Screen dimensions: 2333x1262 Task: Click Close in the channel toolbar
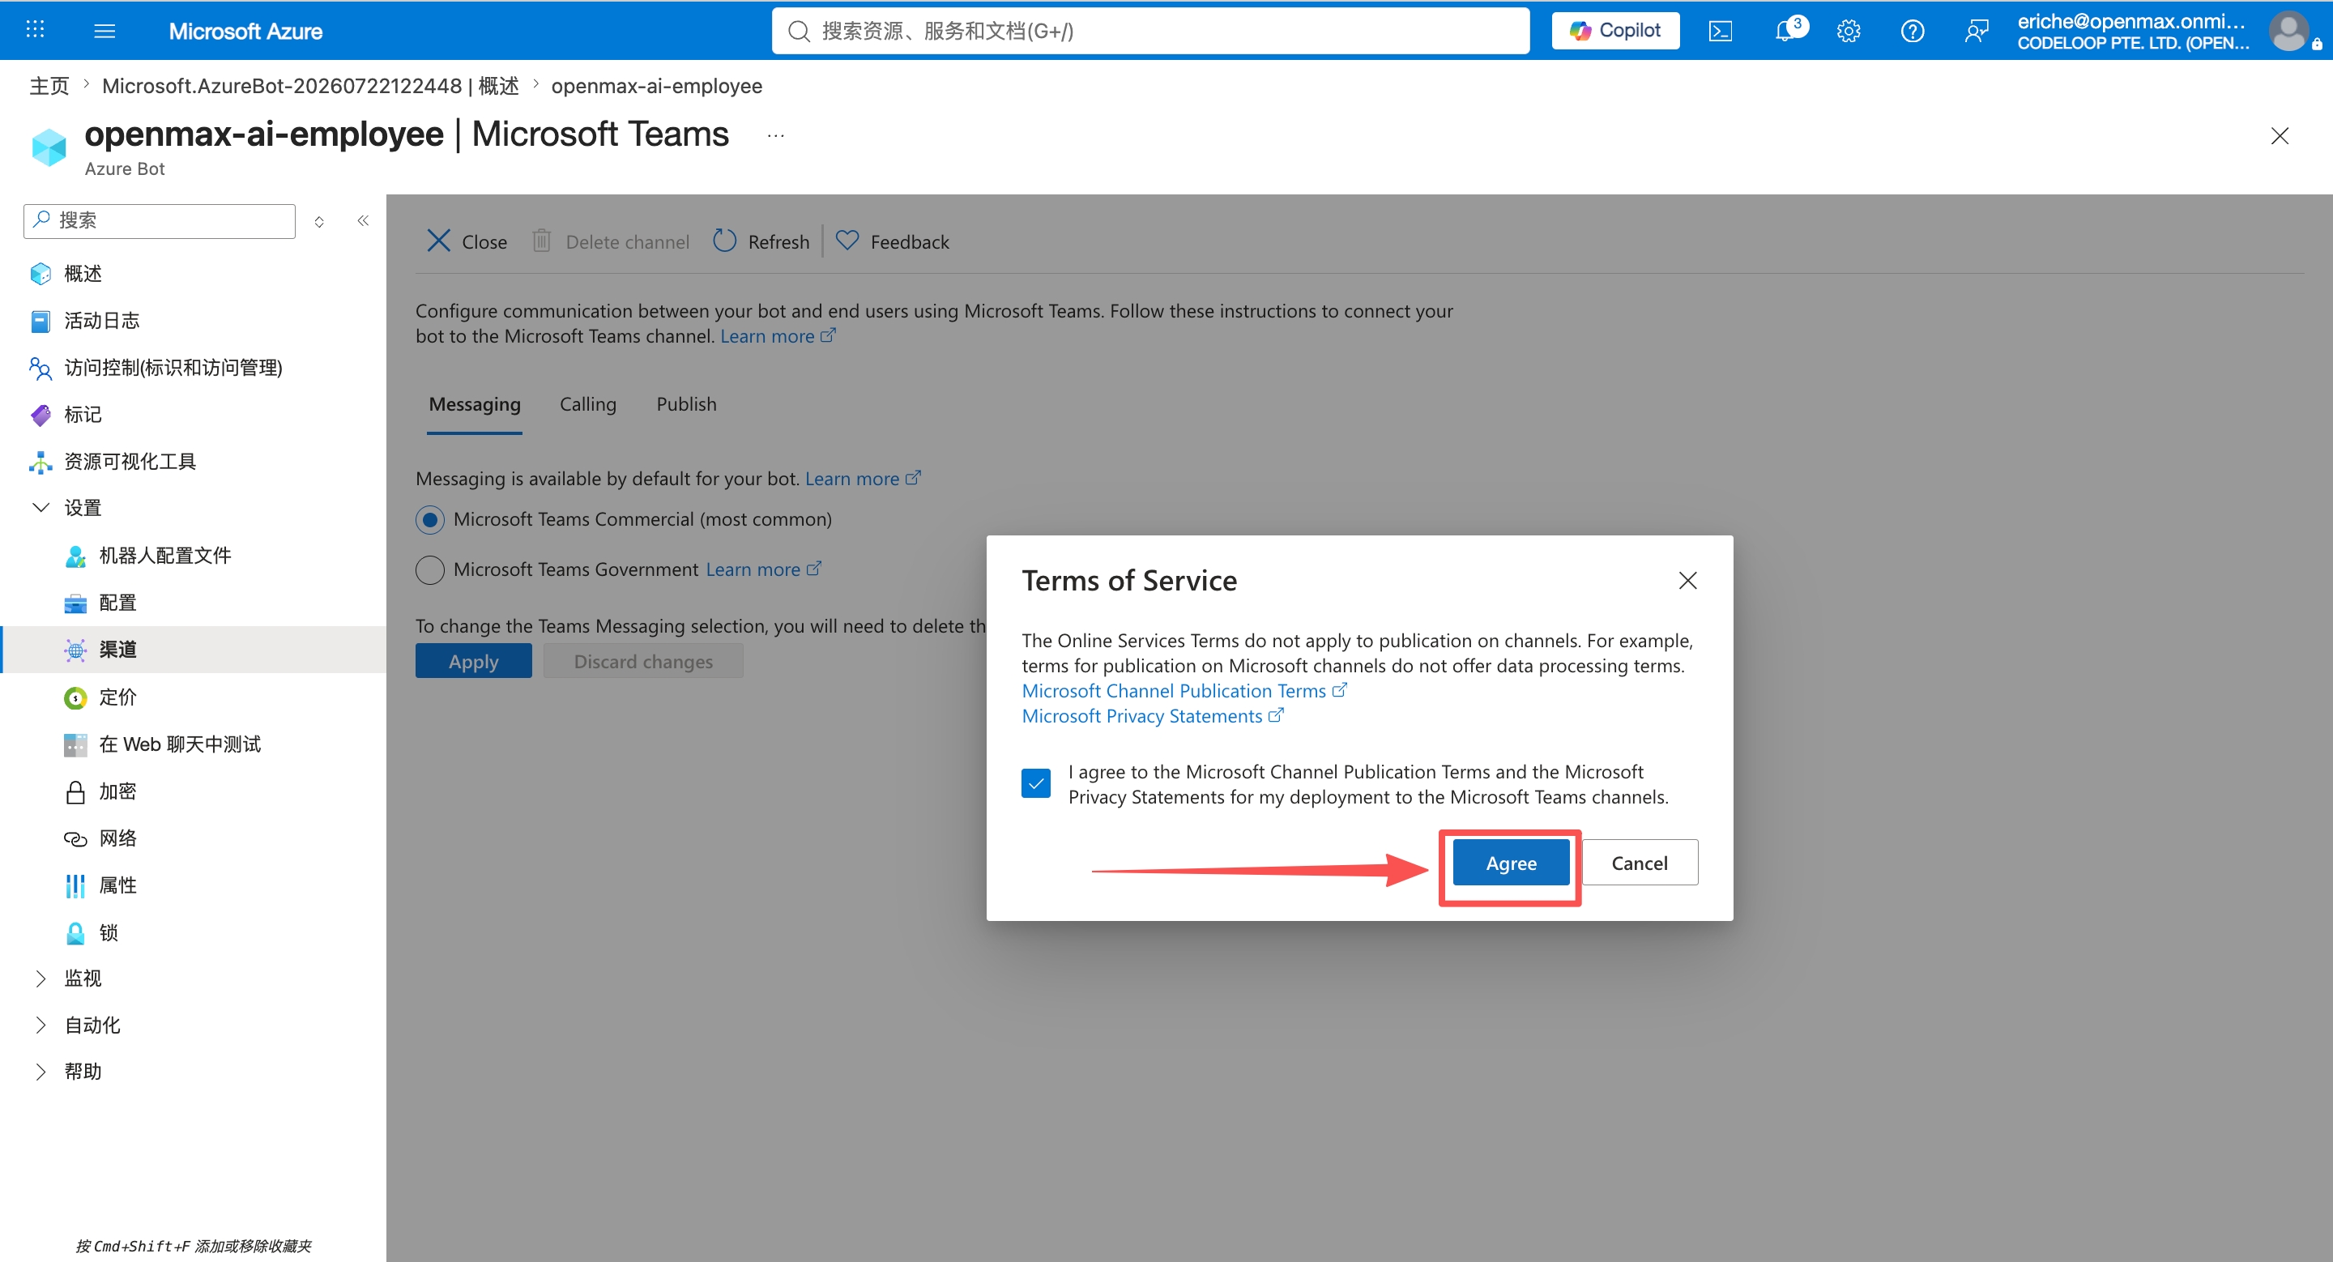pyautogui.click(x=467, y=241)
